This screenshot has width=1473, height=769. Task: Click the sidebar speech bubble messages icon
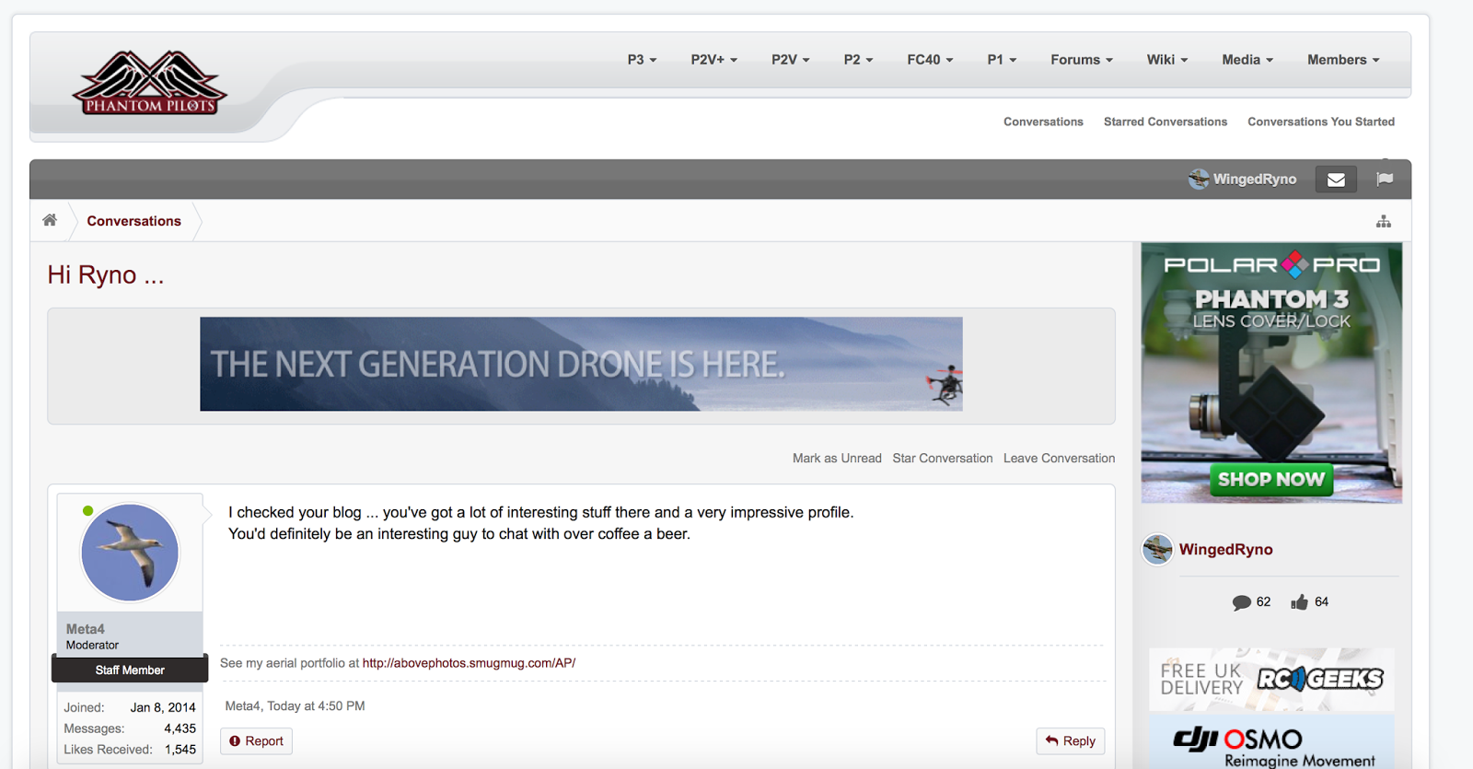(1241, 602)
